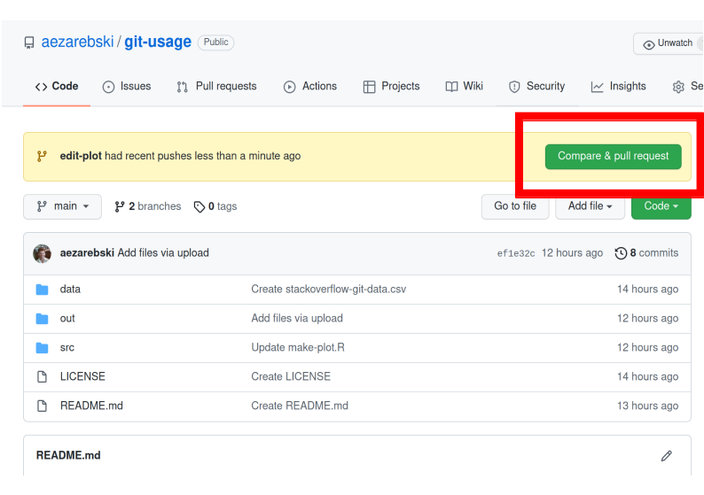The image size is (704, 495).
Task: Open the git-usage repository link
Action: point(158,42)
